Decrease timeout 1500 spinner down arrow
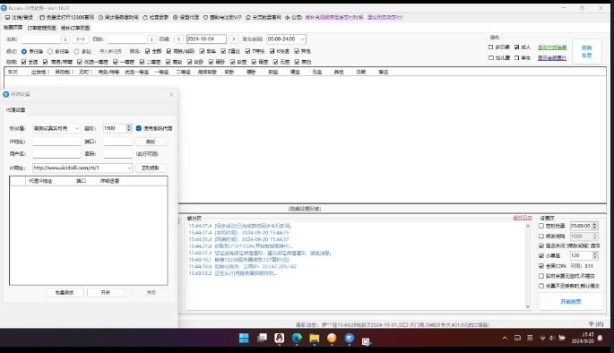The width and height of the screenshot is (614, 353). pos(129,130)
